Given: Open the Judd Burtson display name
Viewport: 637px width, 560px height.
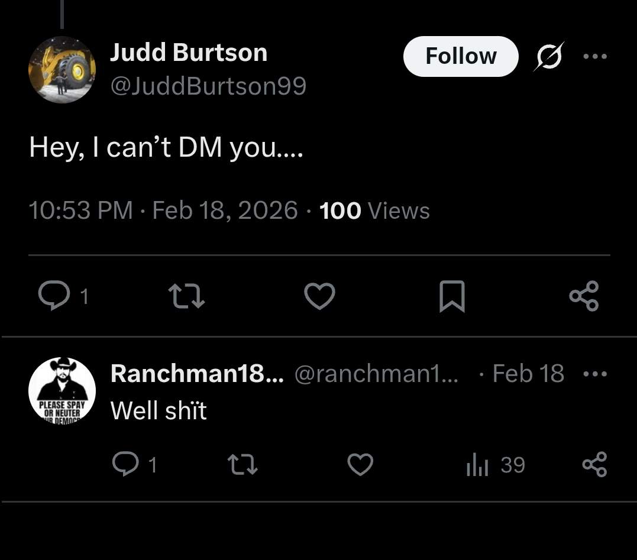Looking at the screenshot, I should click(189, 53).
